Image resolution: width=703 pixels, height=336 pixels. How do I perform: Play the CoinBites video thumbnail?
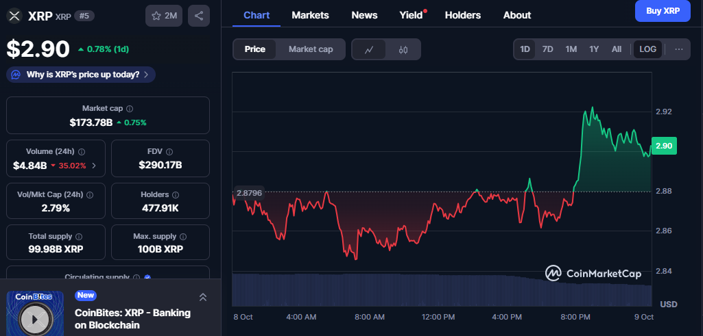[35, 318]
